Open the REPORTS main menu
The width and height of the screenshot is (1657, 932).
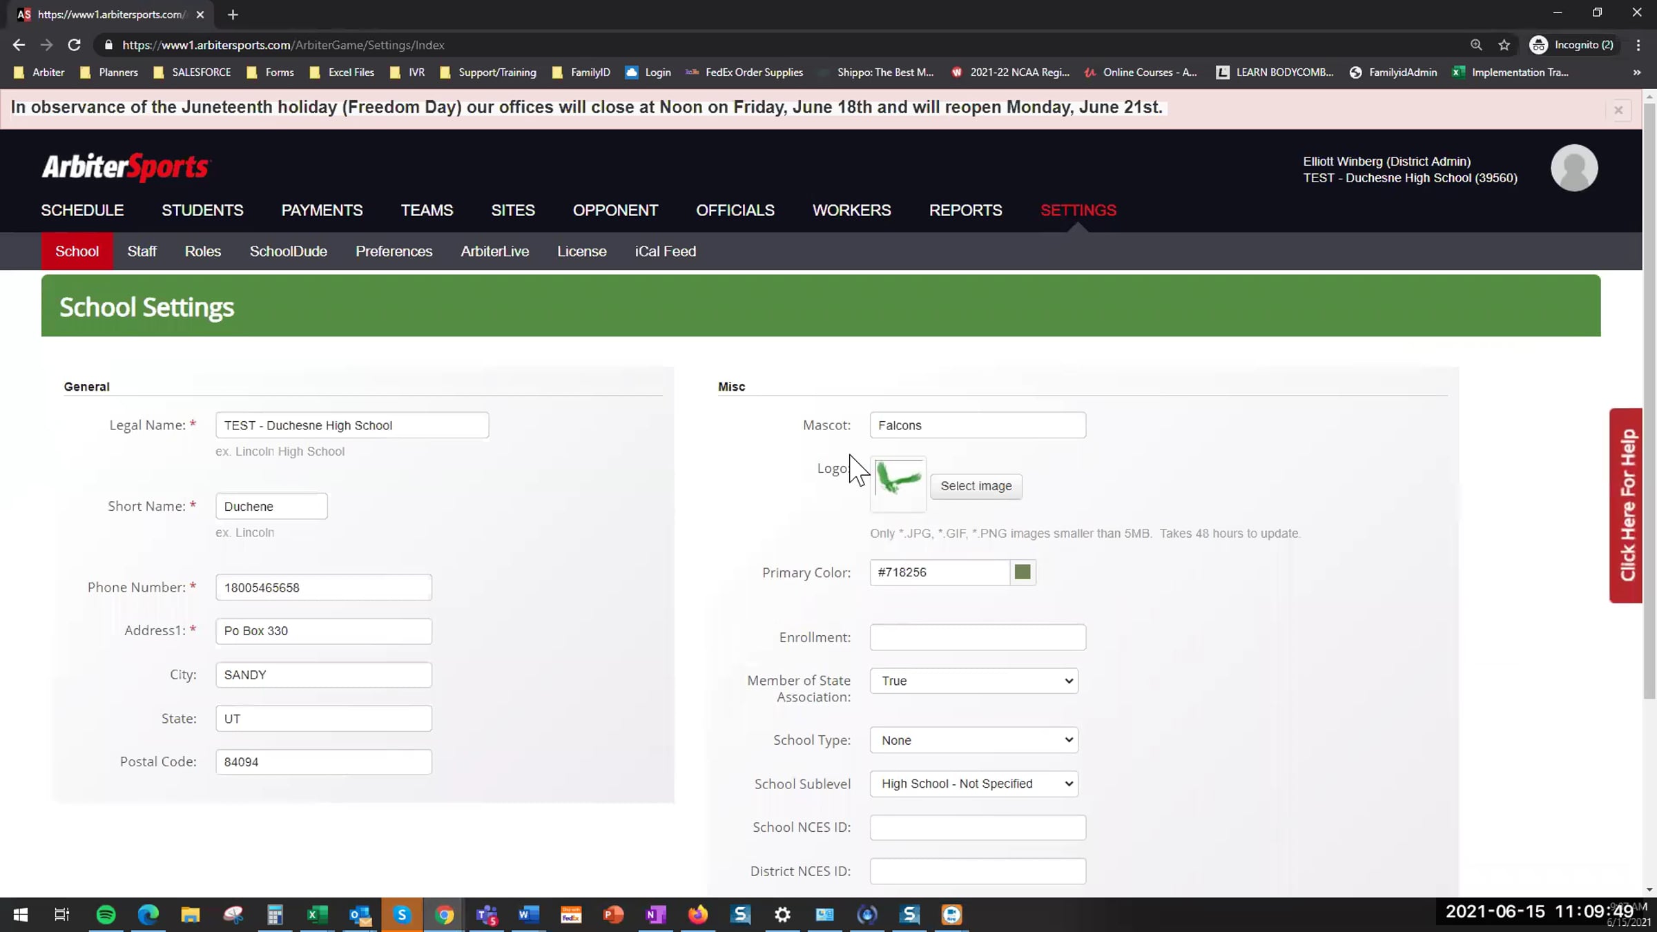click(x=965, y=210)
